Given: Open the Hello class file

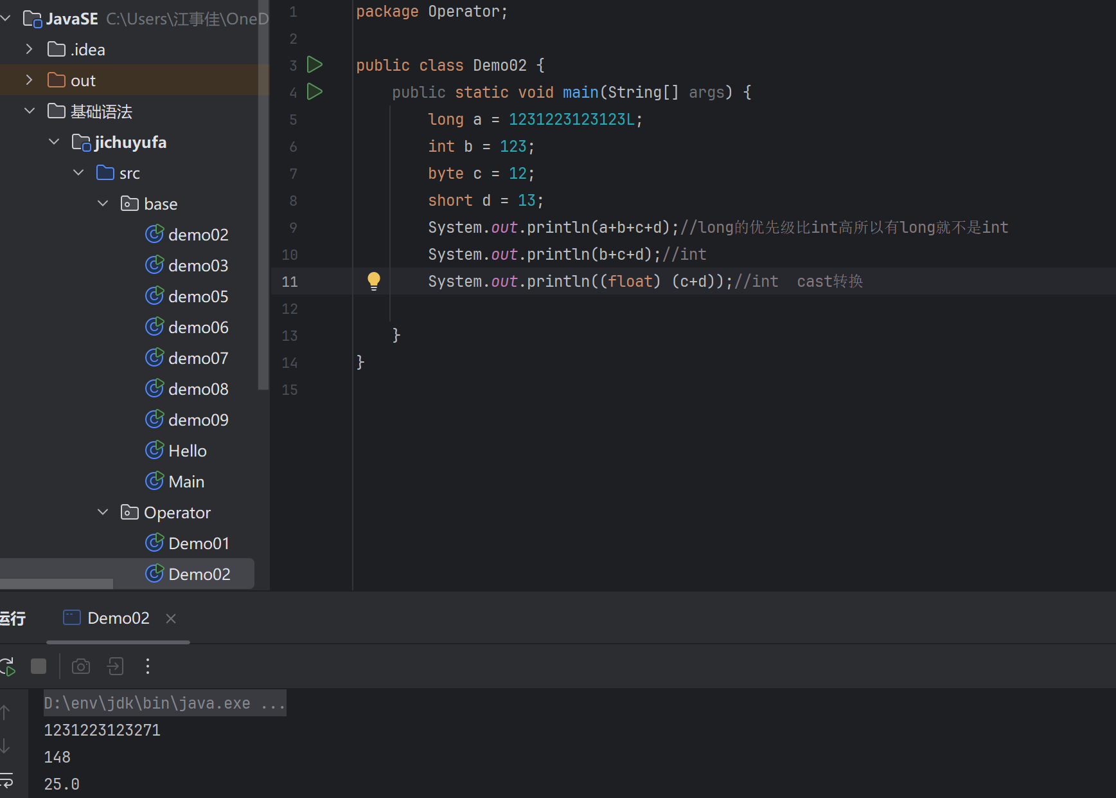Looking at the screenshot, I should pos(187,451).
